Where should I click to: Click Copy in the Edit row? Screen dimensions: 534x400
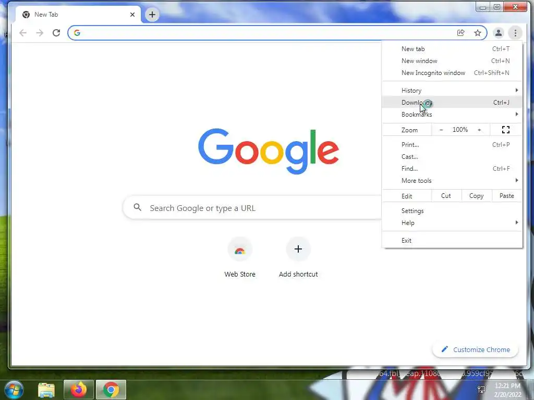pyautogui.click(x=477, y=196)
